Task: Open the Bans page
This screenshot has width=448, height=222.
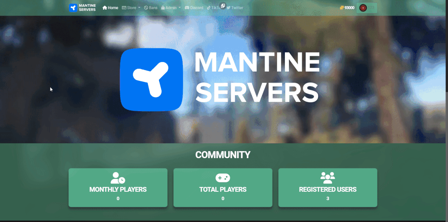Action: (153, 7)
